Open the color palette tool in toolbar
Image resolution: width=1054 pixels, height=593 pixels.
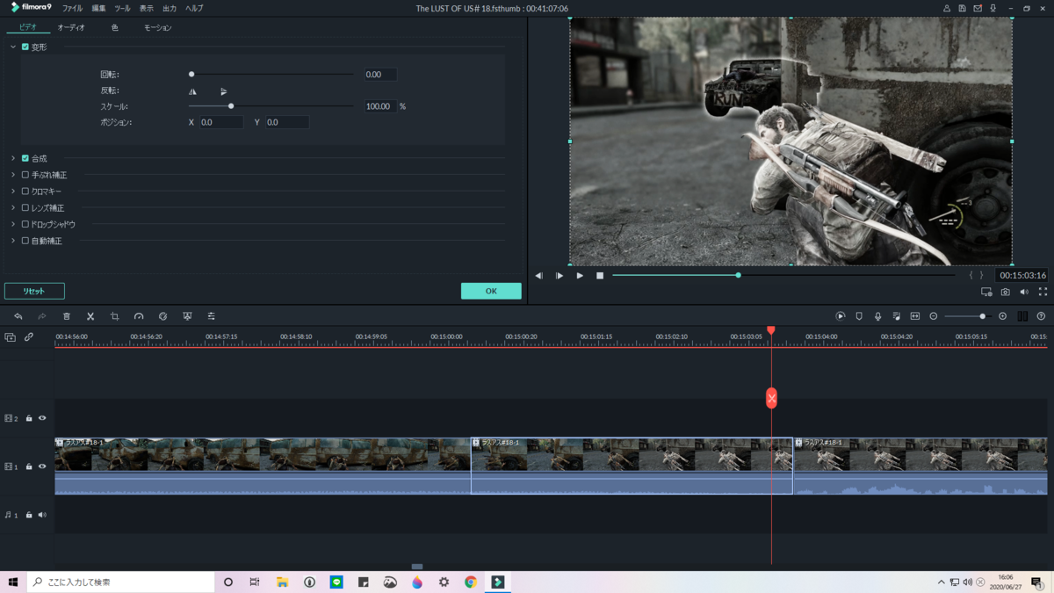(162, 316)
